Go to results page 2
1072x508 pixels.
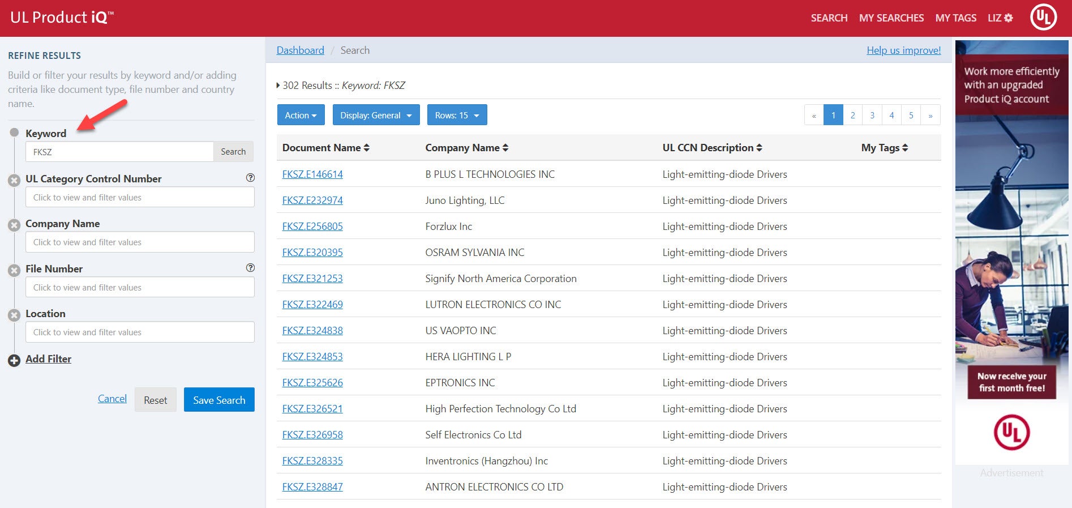point(853,115)
